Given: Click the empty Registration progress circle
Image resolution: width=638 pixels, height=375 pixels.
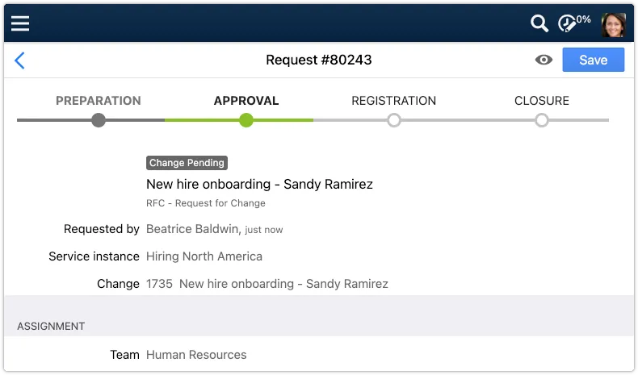Looking at the screenshot, I should pyautogui.click(x=393, y=120).
